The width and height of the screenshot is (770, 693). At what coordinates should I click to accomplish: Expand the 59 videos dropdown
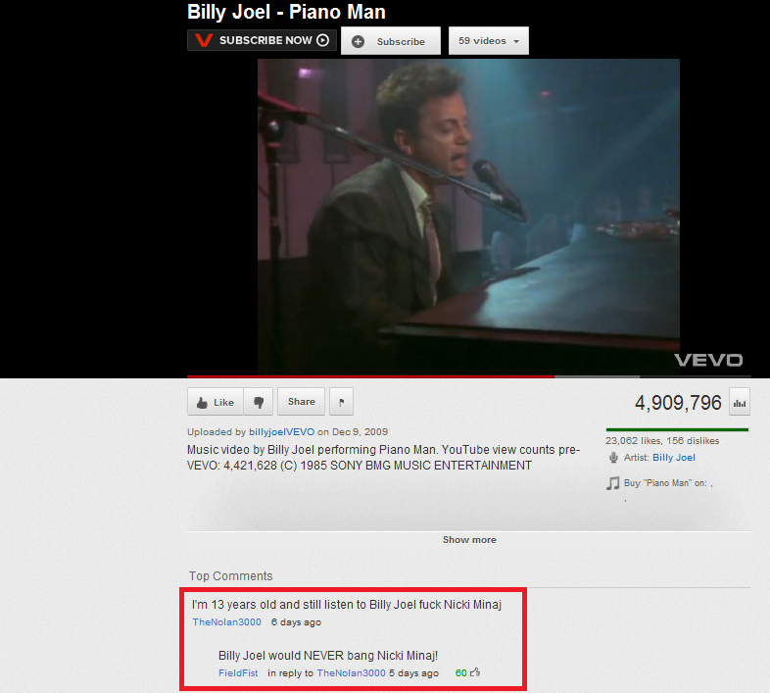[x=489, y=41]
